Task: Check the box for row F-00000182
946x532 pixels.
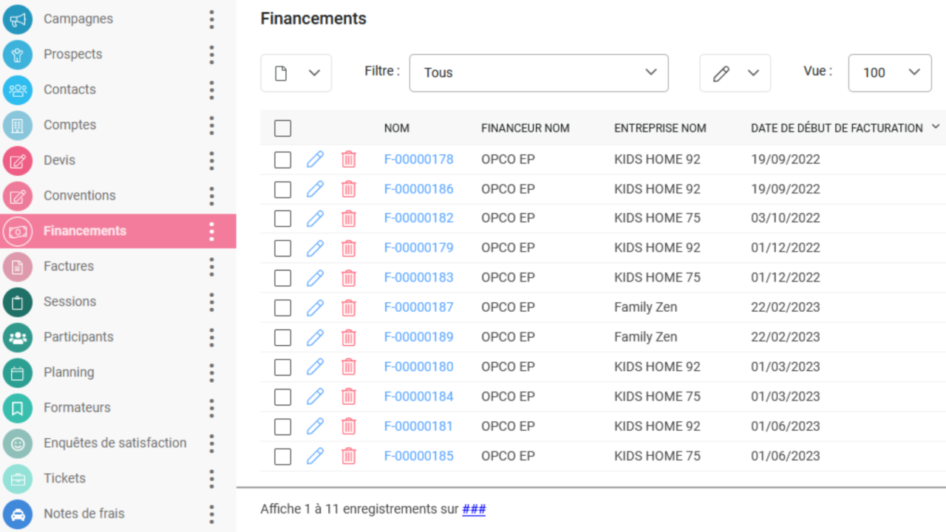Action: pos(282,219)
